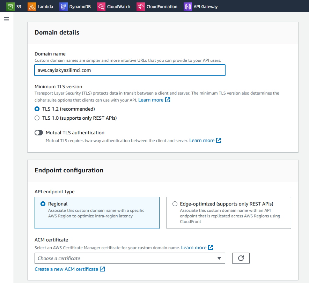Click the Regional card description text
Viewport: 309px width, 283px height.
click(x=96, y=213)
